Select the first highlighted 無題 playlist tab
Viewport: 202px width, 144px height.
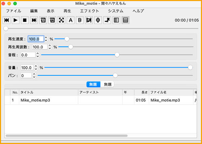[x=93, y=84]
